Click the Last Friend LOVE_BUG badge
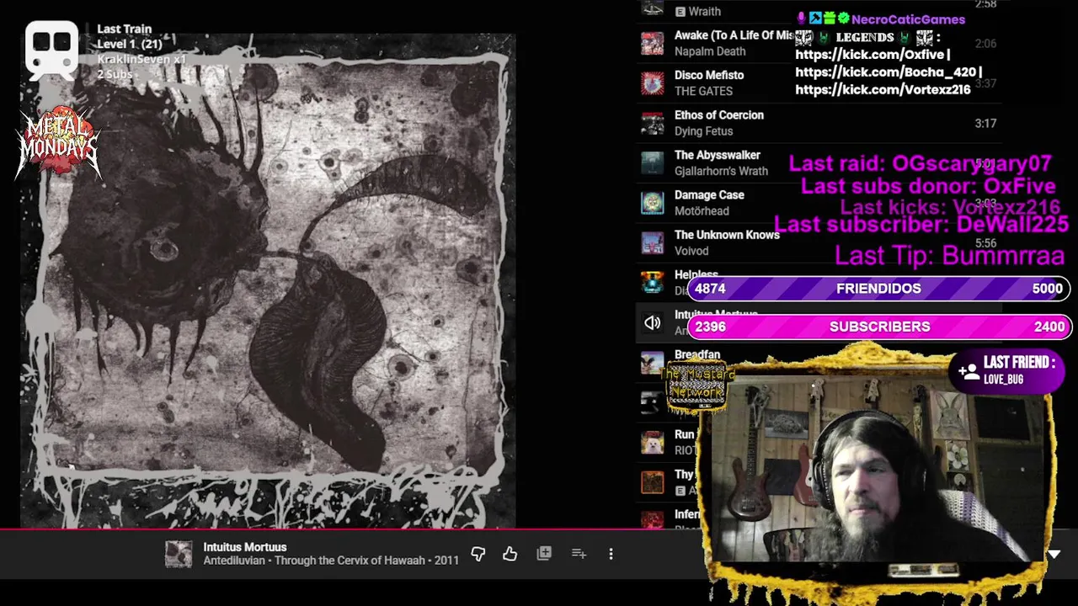The width and height of the screenshot is (1078, 606). click(1006, 370)
